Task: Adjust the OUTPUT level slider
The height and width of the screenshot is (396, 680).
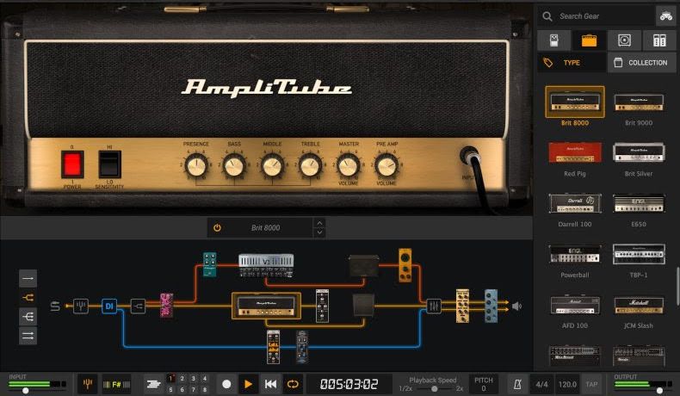Action: coord(659,390)
